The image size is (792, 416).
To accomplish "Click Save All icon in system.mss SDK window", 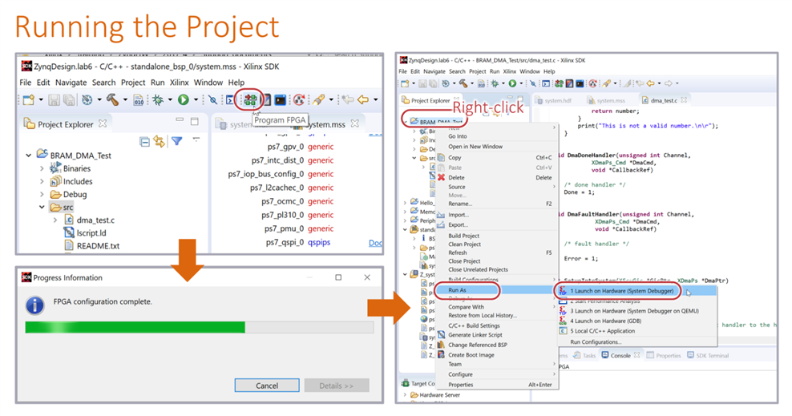I will pos(69,100).
